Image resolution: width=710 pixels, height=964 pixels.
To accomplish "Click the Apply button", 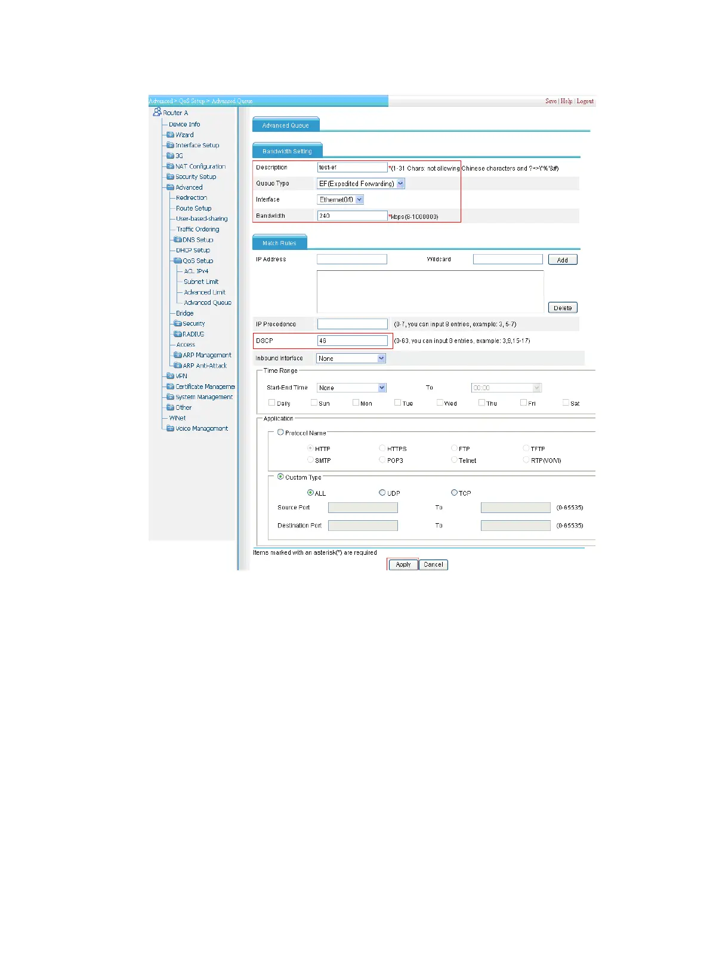I will [403, 564].
